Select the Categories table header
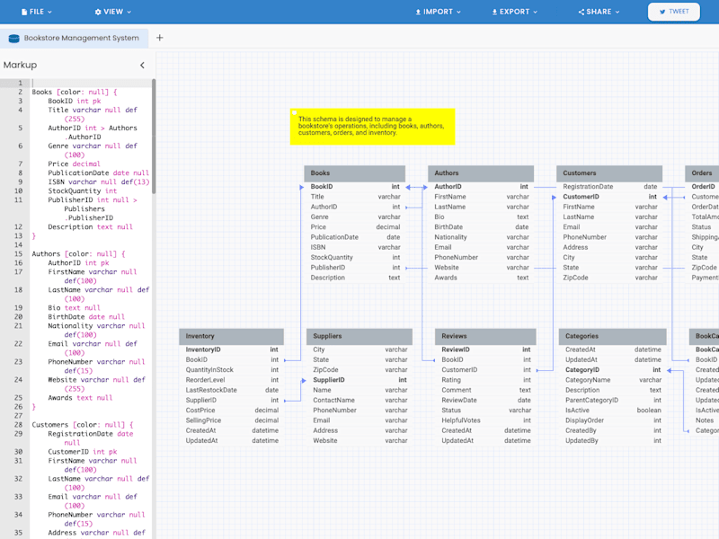Screen dimensions: 719x539 point(613,336)
